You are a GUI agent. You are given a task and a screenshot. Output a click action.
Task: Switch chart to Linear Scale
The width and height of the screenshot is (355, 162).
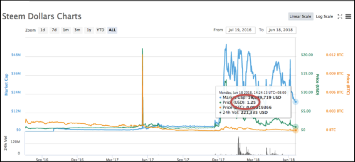tap(301, 17)
